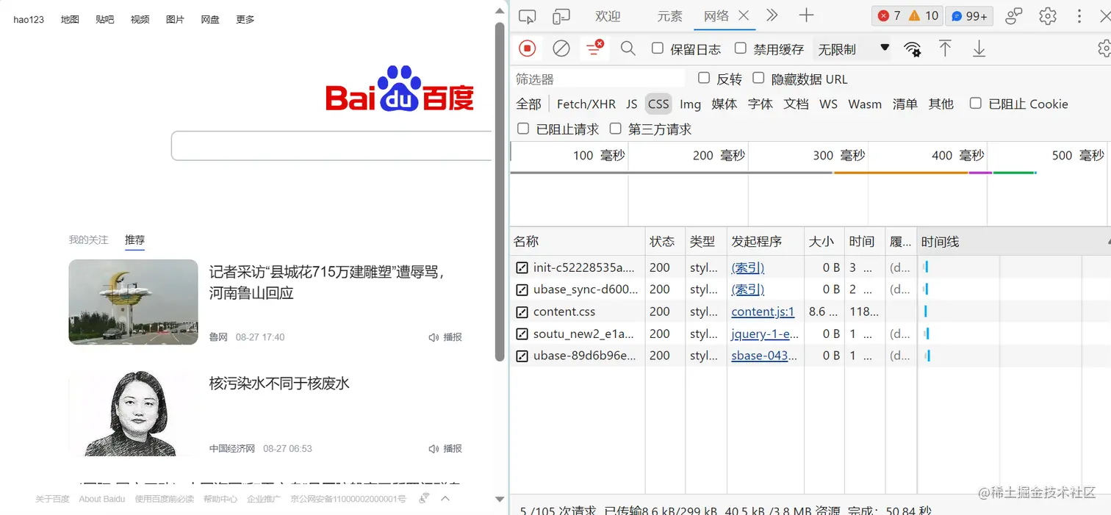The image size is (1111, 515).
Task: Filter requests by Fetch/XHR
Action: point(586,104)
